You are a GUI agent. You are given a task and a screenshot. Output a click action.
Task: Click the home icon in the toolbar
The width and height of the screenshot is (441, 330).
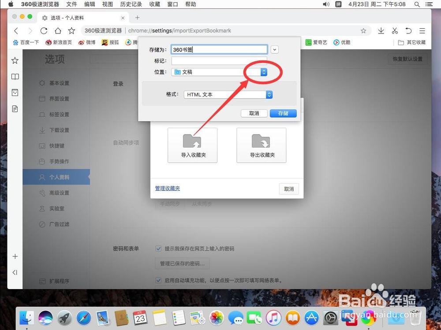[58, 31]
